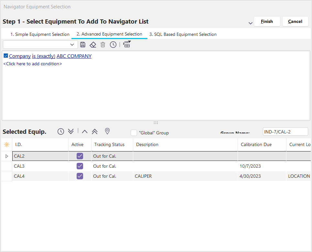
Task: Expand the CAL2 row arrow
Action: 7,156
